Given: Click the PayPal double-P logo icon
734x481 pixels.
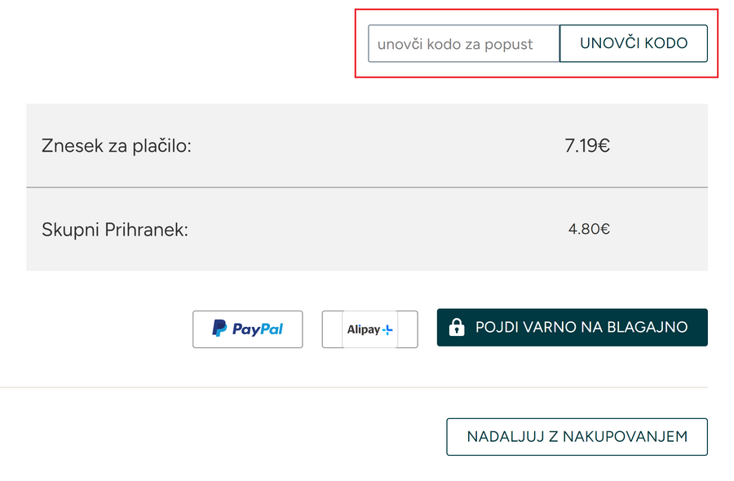Looking at the screenshot, I should pos(219,329).
